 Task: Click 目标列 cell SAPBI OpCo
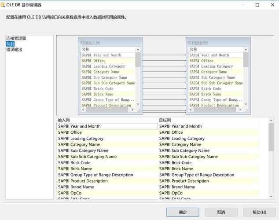click(x=208, y=193)
